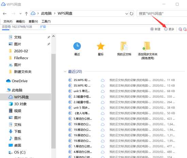Open 3D 对象 in navigation pane

tap(20, 104)
